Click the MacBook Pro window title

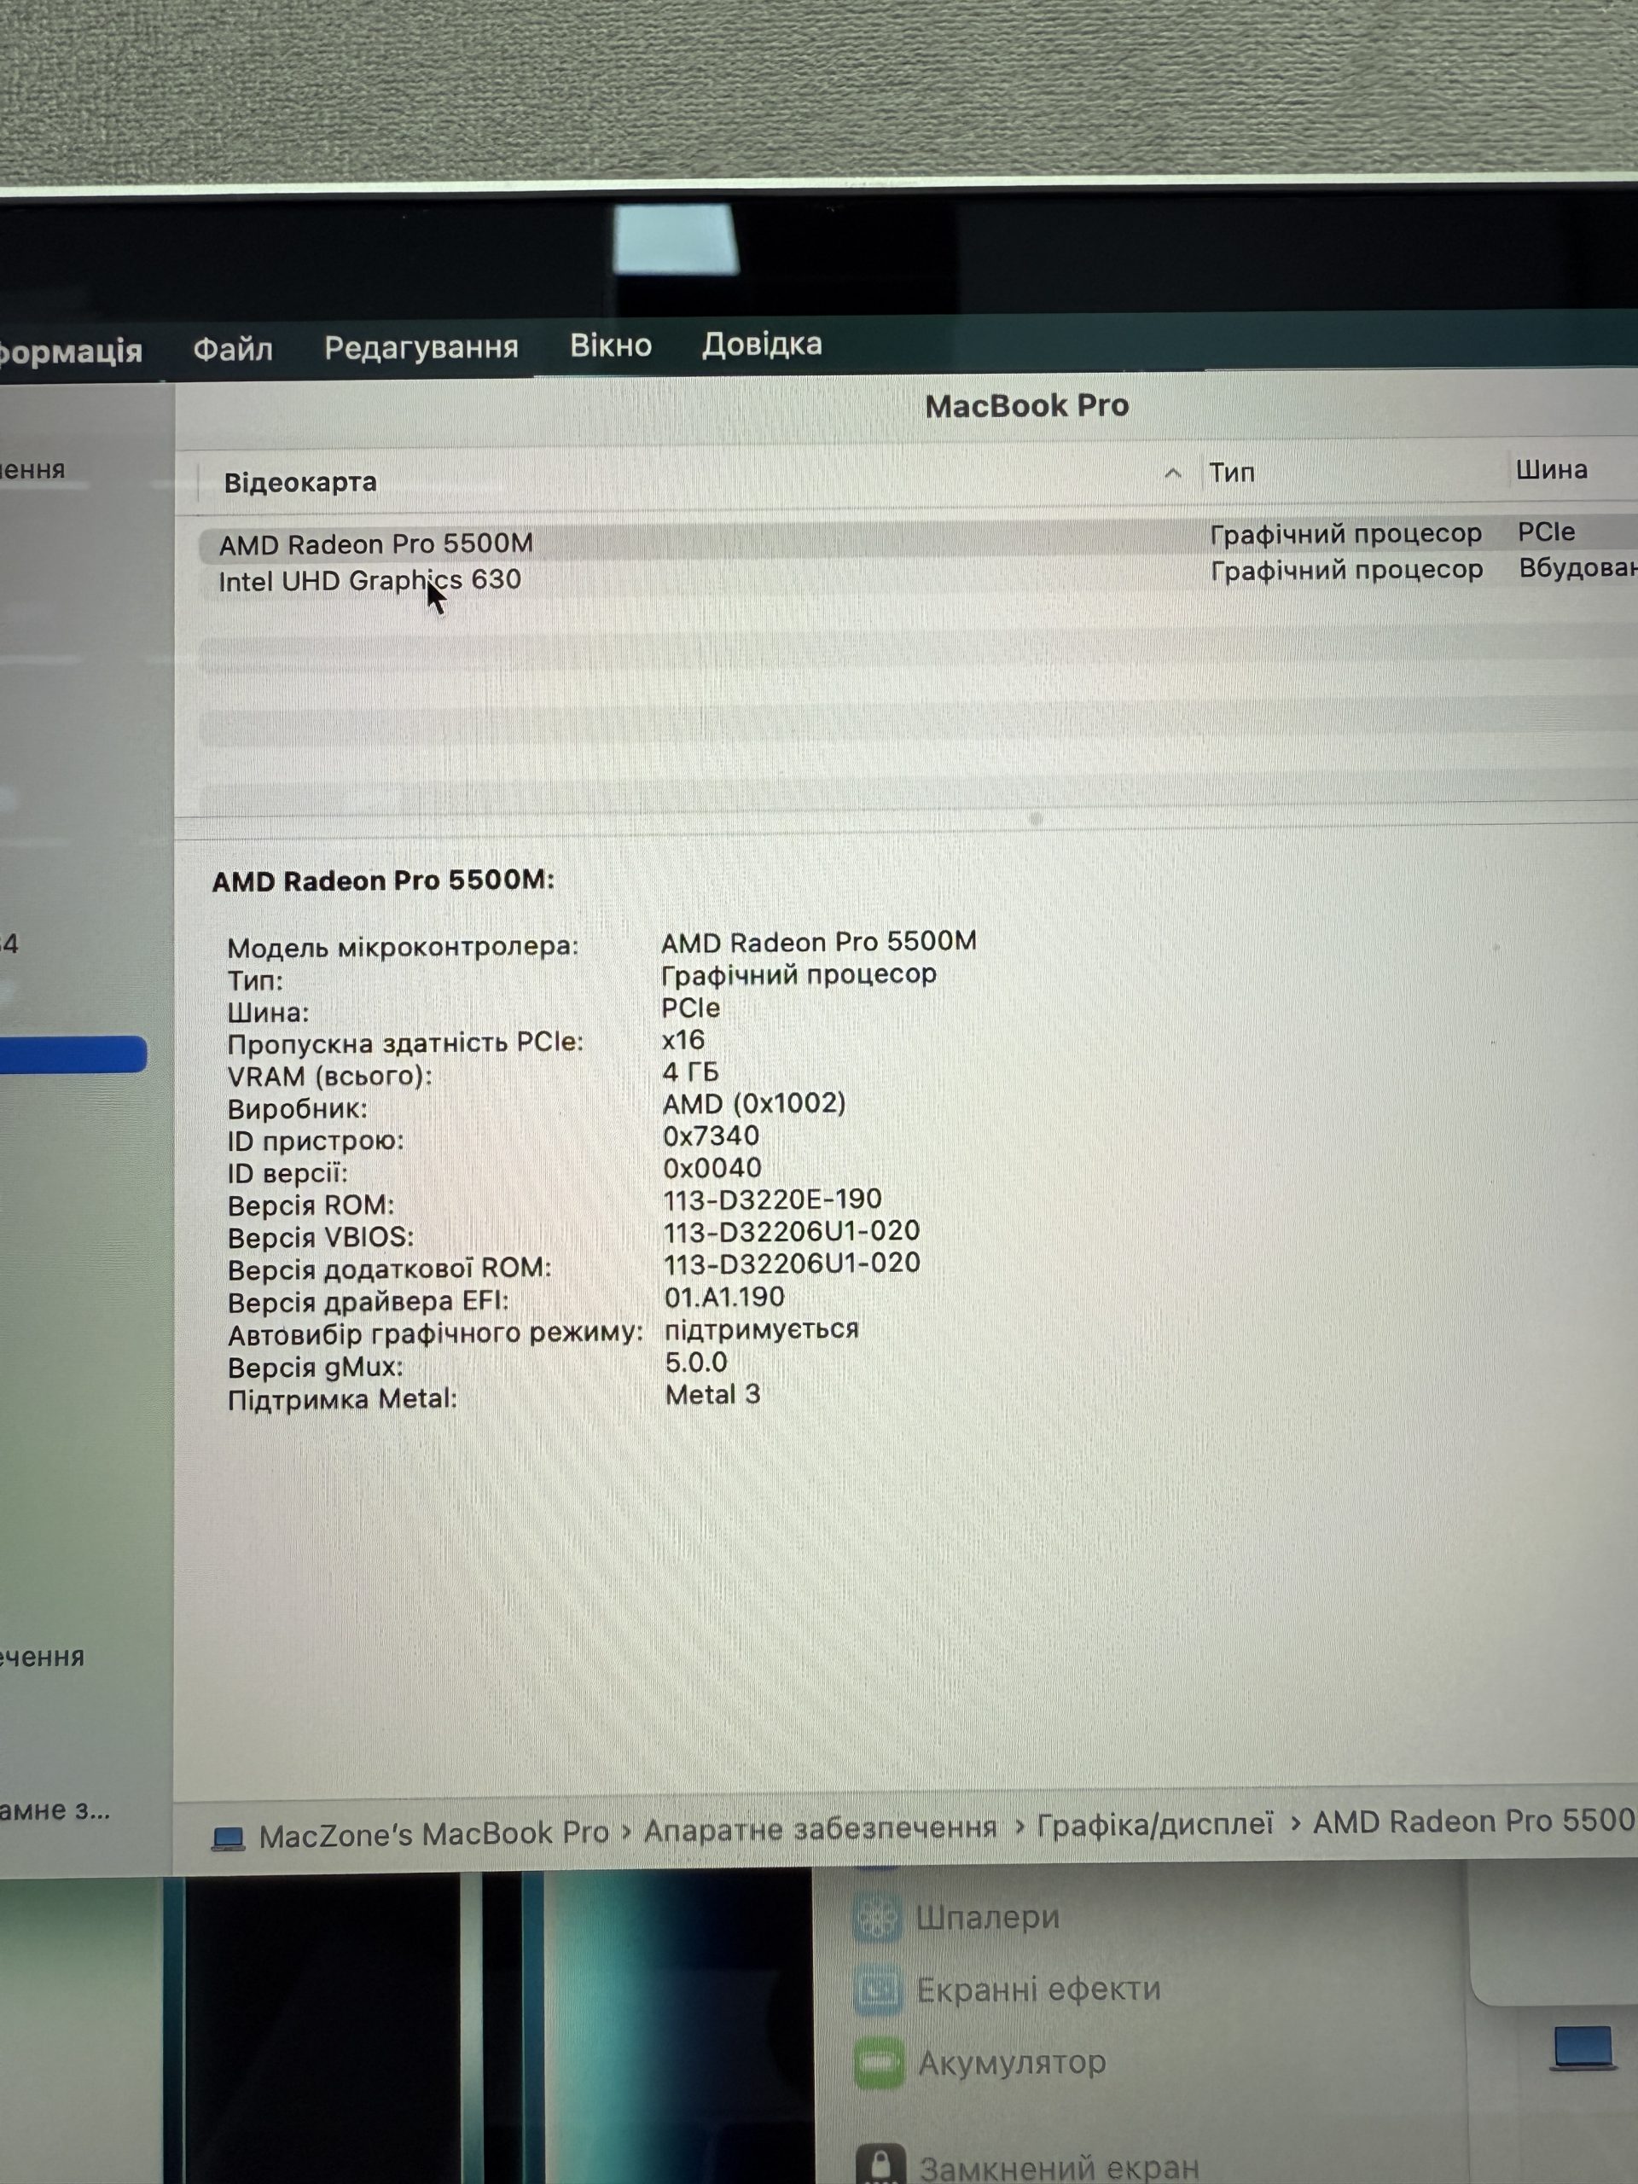tap(1027, 406)
